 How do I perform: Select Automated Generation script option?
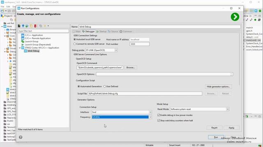click(78, 87)
